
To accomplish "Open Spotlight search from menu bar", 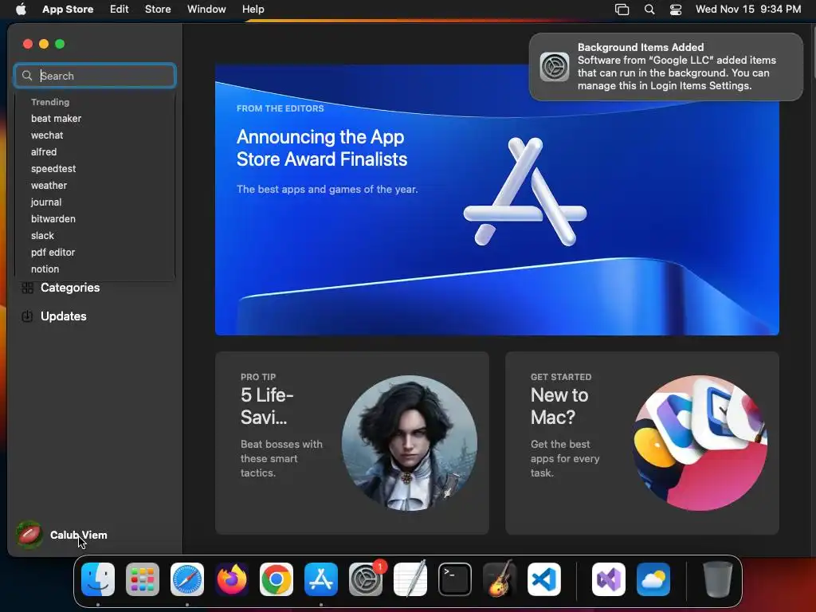I will click(x=649, y=10).
